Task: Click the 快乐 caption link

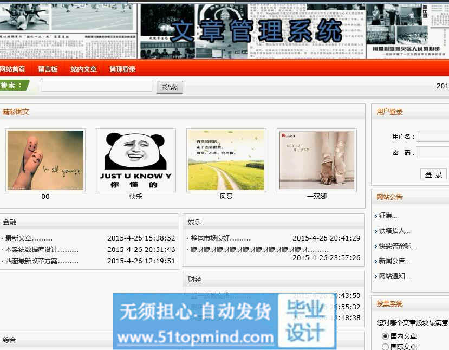Action: tap(136, 197)
